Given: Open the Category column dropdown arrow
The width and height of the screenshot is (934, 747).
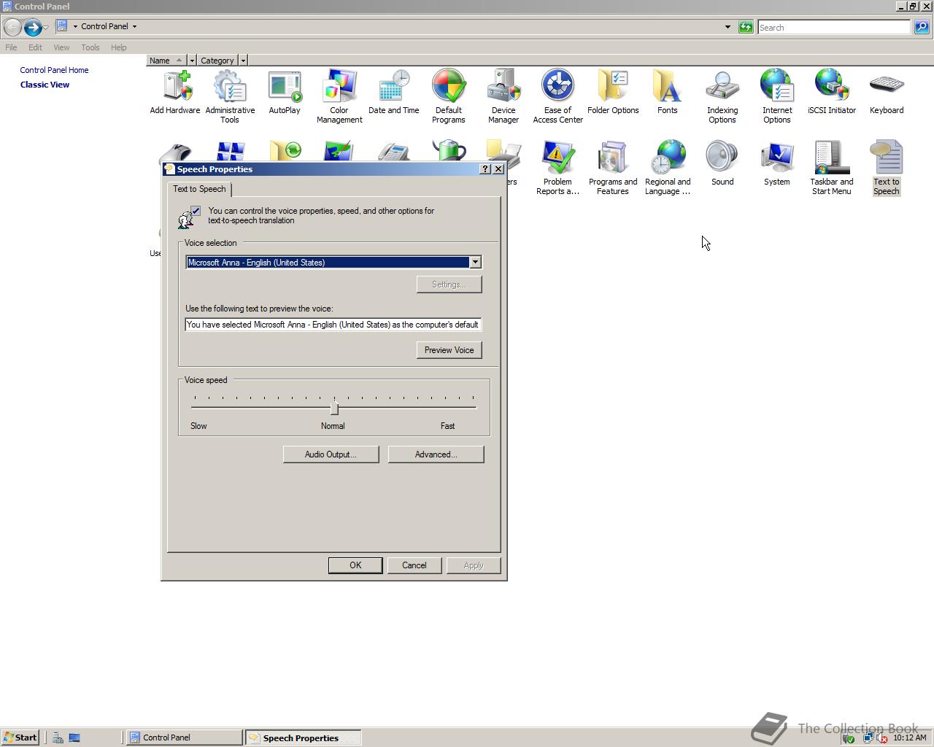Looking at the screenshot, I should [x=243, y=61].
